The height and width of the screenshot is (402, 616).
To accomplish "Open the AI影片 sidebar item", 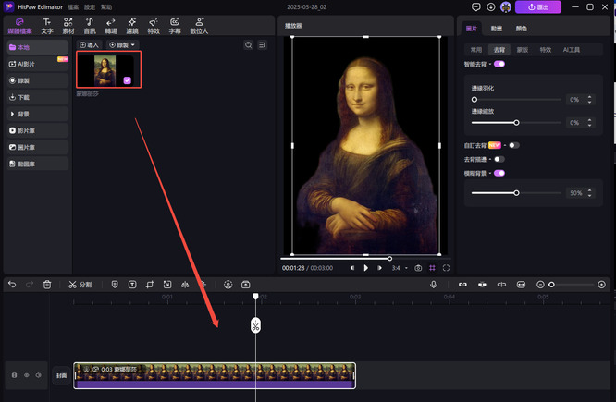I will (37, 64).
